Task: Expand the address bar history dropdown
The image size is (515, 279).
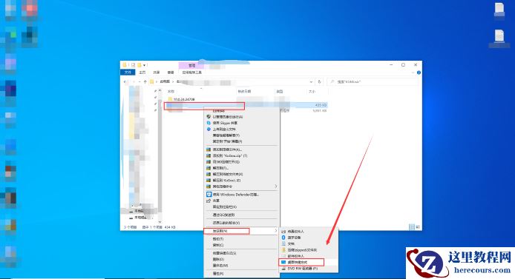Action: click(311, 81)
